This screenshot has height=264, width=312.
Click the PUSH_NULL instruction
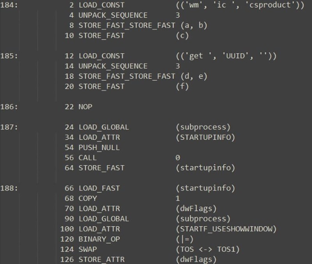[x=99, y=147]
